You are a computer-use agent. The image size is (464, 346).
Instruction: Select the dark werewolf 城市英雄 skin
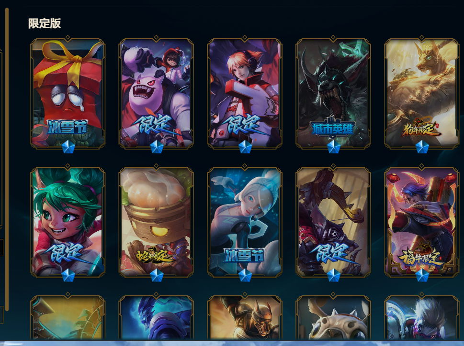(333, 93)
